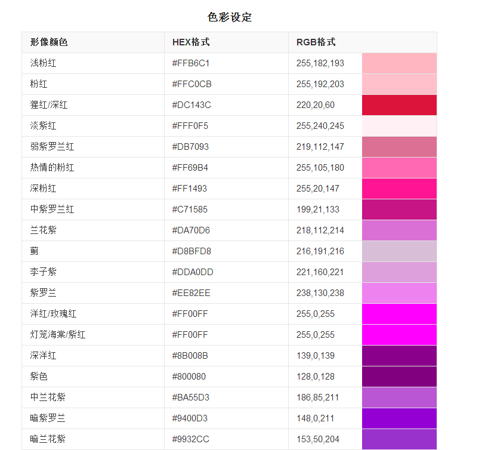This screenshot has height=450, width=479.
Task: Click the thistle #D8BFD8 color swatch
Action: [x=399, y=251]
